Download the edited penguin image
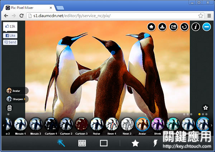 (x=162, y=27)
